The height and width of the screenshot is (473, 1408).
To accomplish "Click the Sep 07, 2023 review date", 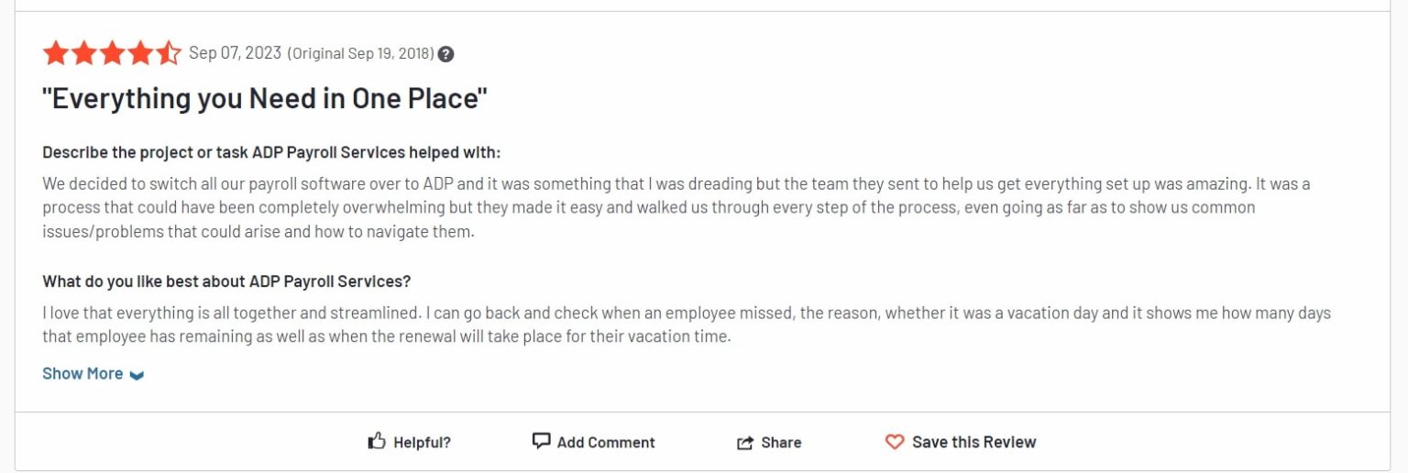I will [x=235, y=53].
